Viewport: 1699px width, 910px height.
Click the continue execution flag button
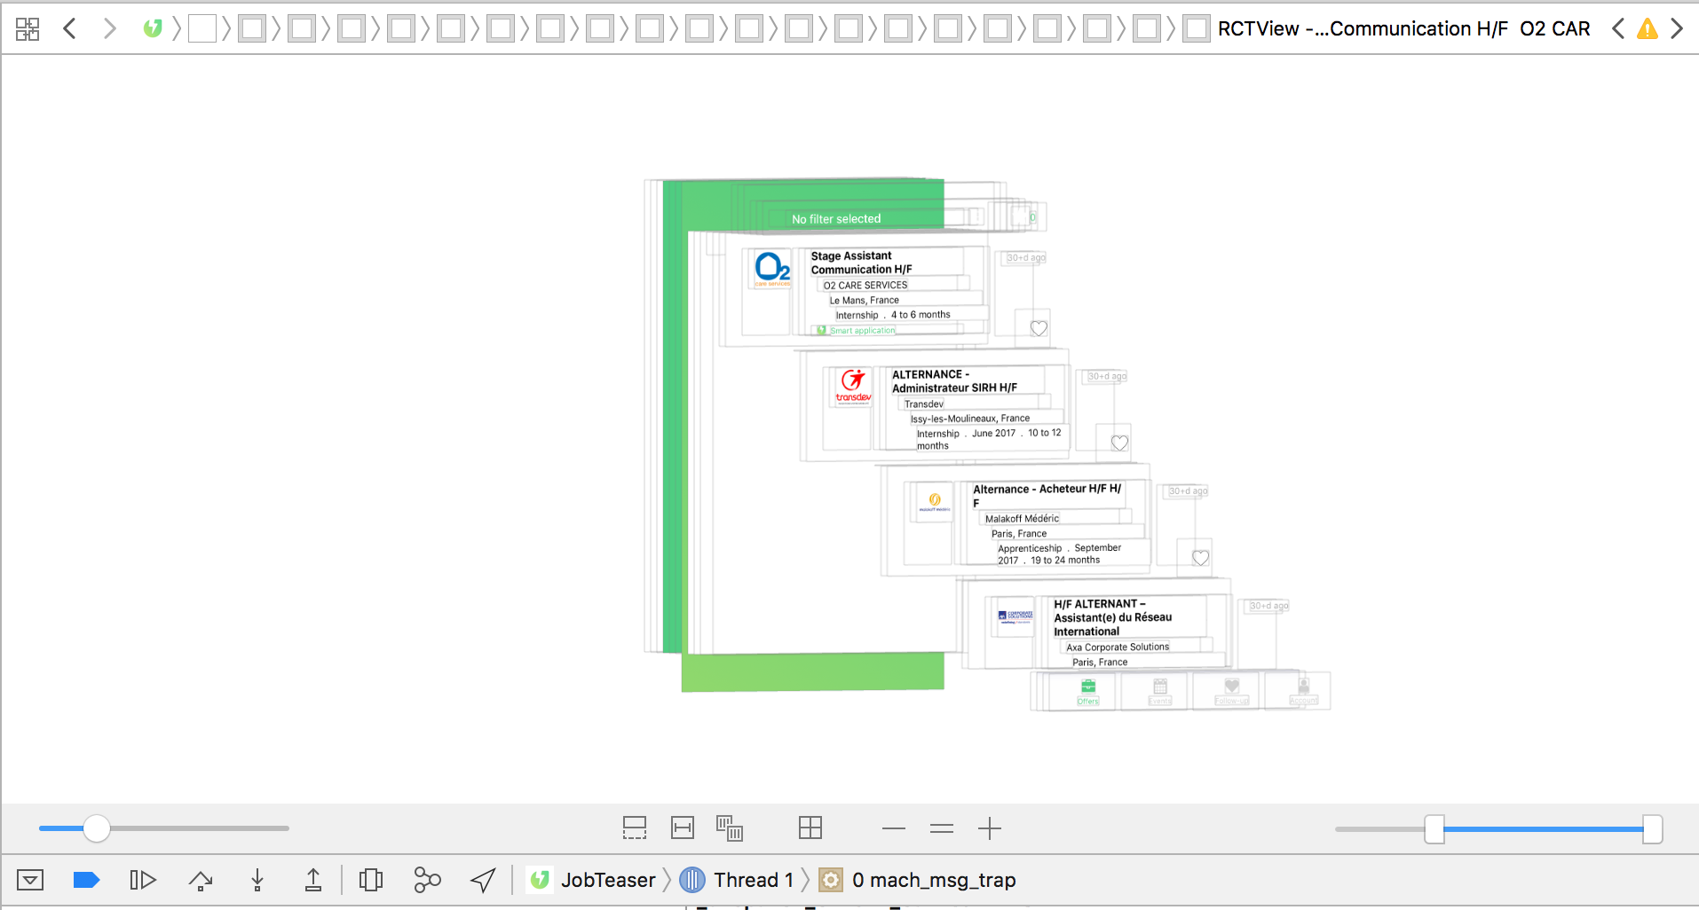point(86,879)
